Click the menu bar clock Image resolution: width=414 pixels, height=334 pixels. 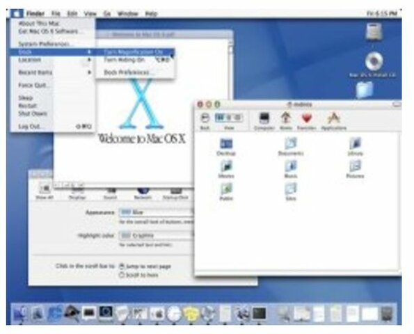click(382, 13)
